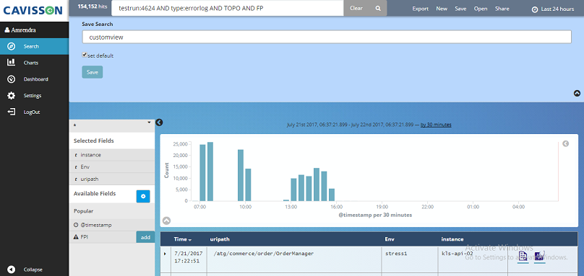Select the instance field

point(112,155)
